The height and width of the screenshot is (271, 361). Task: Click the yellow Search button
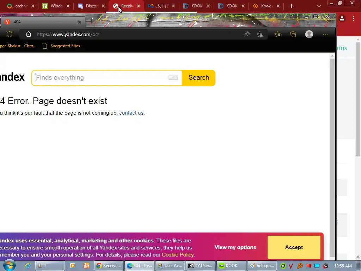[x=199, y=78]
